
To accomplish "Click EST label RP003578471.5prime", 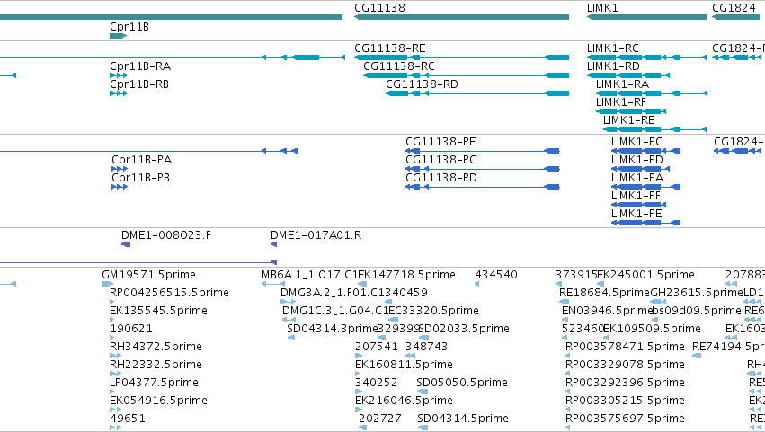I will [x=625, y=347].
